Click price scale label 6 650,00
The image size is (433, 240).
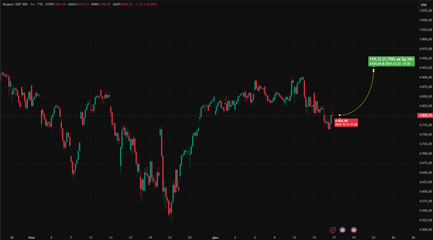click(426, 173)
